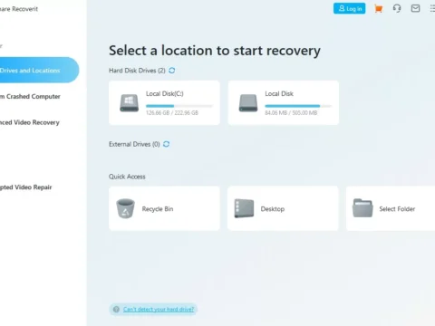Open the Can't detect your hard drive link
This screenshot has height=326, width=435.
[x=159, y=310]
